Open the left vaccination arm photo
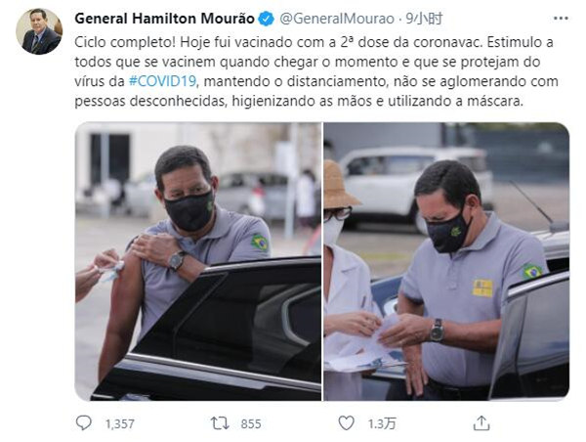Screen dimensions: 586x442 pos(198,261)
